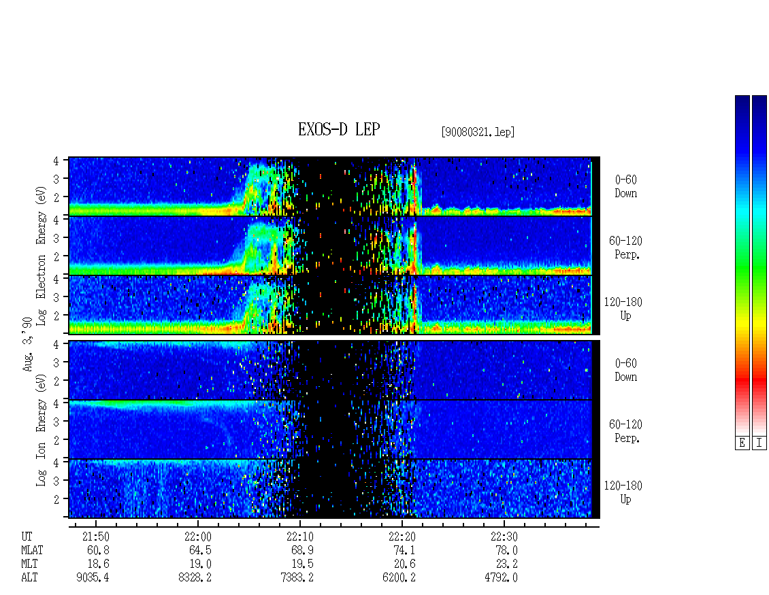Click the ALT value "9035.4"
This screenshot has width=769, height=595.
93,578
